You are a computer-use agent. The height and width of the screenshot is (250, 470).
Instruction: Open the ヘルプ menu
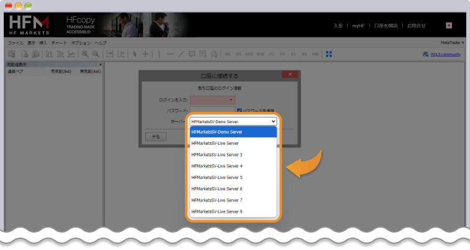(x=100, y=43)
